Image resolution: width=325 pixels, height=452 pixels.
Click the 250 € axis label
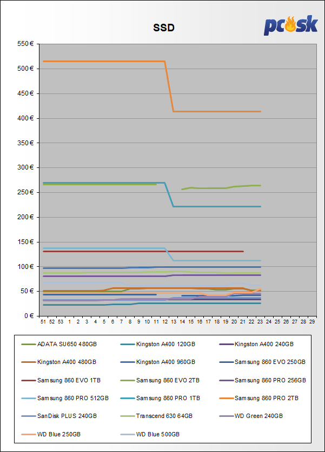25,192
